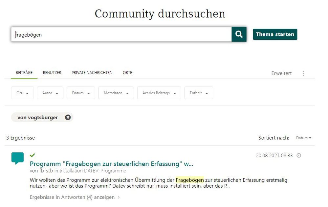Open the Enthält filter dropdown
328x207 pixels.
tap(199, 93)
